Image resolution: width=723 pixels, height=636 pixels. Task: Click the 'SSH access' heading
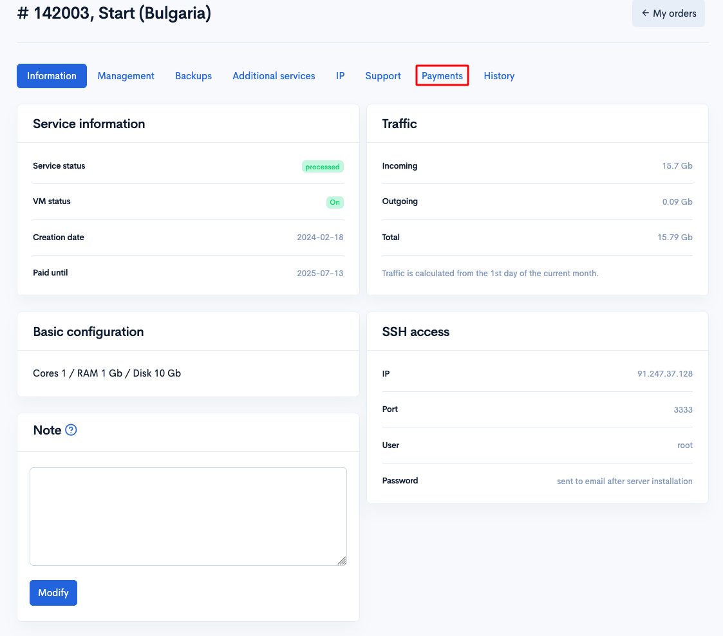pos(415,332)
